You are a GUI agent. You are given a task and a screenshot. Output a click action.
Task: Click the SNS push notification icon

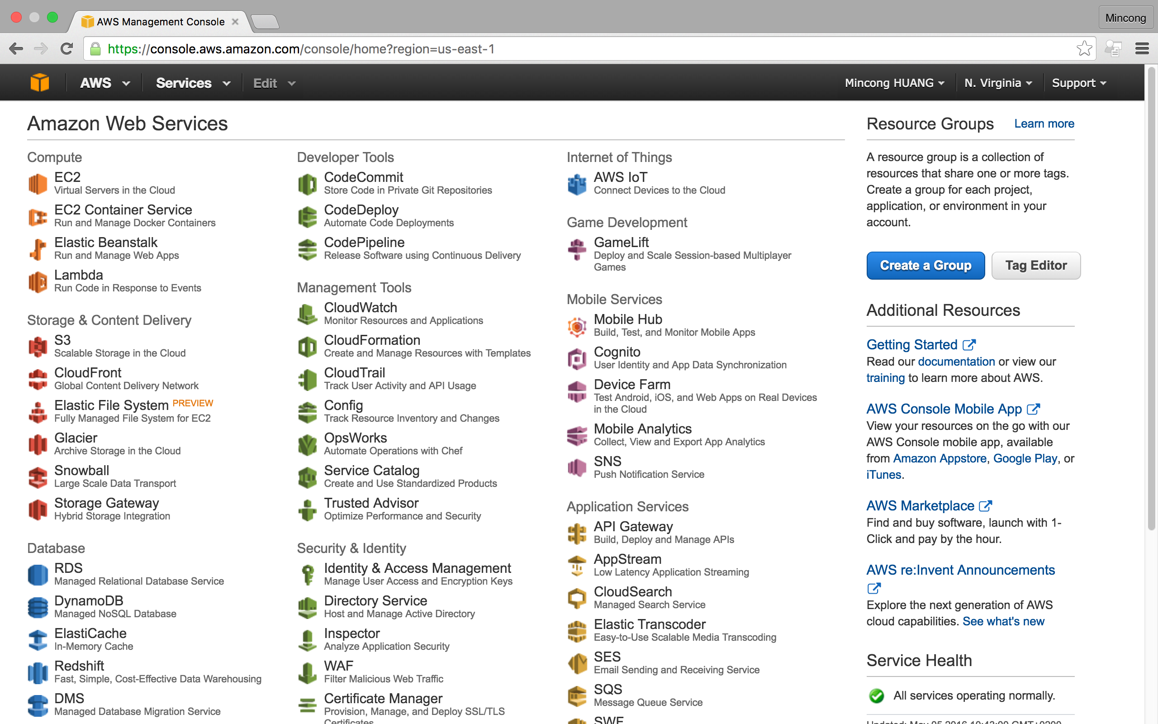[578, 466]
